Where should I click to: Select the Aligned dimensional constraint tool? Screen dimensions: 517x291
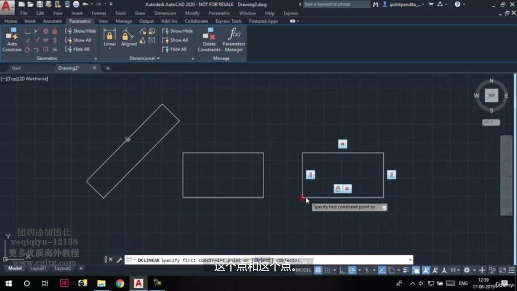coord(129,36)
